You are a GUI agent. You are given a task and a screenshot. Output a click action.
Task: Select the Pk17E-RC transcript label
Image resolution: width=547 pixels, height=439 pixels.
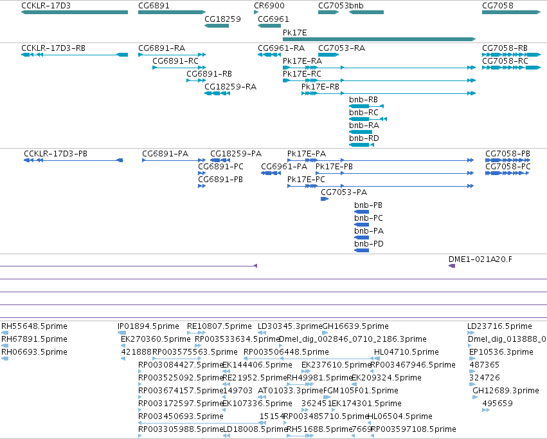(x=302, y=73)
